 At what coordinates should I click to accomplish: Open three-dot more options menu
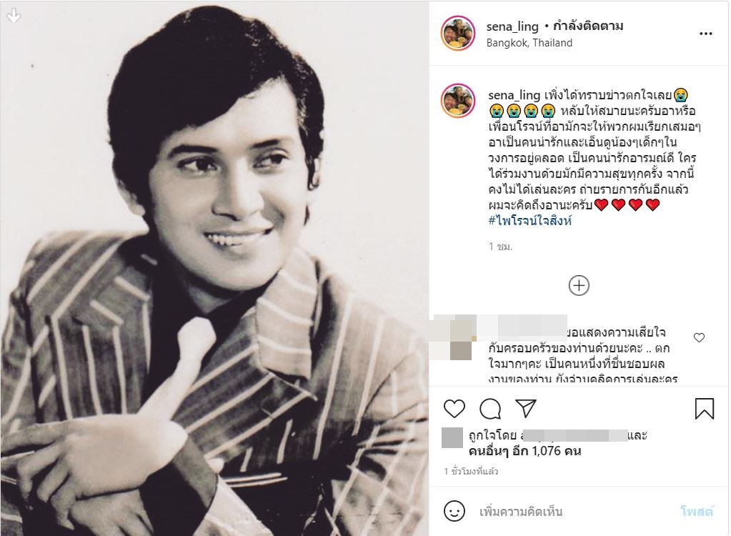pyautogui.click(x=706, y=34)
